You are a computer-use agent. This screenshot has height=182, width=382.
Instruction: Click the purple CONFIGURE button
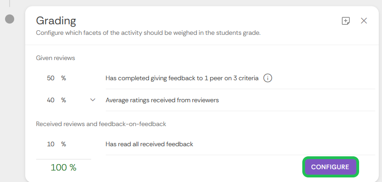330,167
